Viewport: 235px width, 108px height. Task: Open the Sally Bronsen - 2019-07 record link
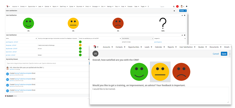12,49
